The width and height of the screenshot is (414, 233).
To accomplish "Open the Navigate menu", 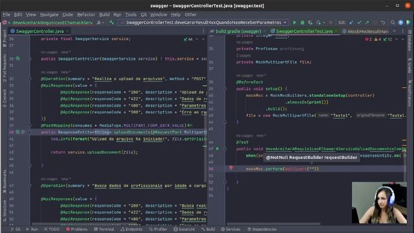I will 49,14.
